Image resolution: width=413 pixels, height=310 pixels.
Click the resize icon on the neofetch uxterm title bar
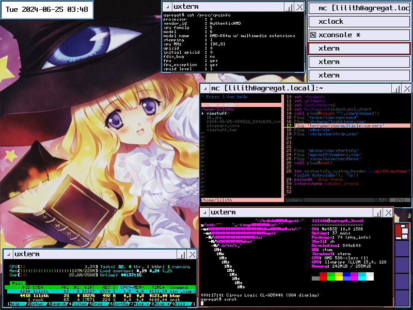377,212
